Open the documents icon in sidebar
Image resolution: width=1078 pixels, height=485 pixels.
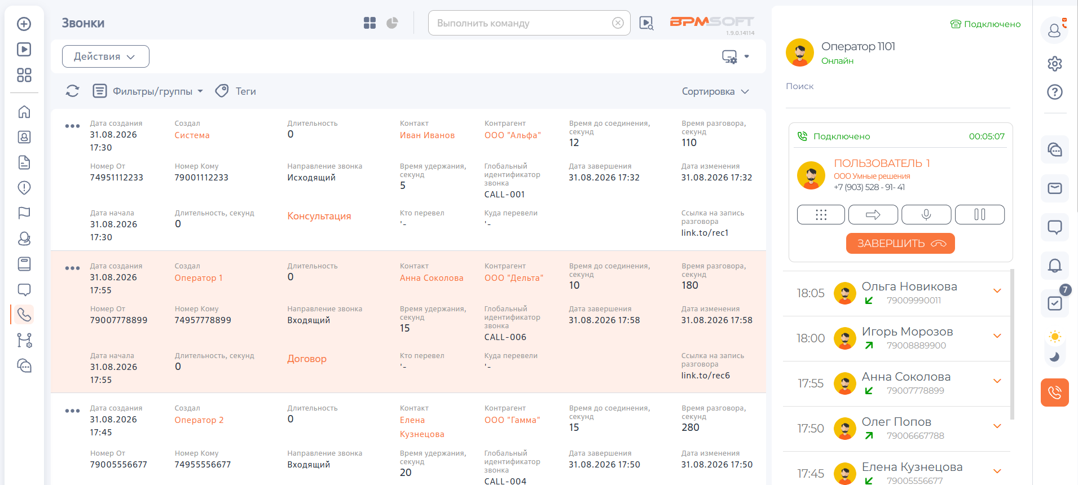[x=24, y=162]
